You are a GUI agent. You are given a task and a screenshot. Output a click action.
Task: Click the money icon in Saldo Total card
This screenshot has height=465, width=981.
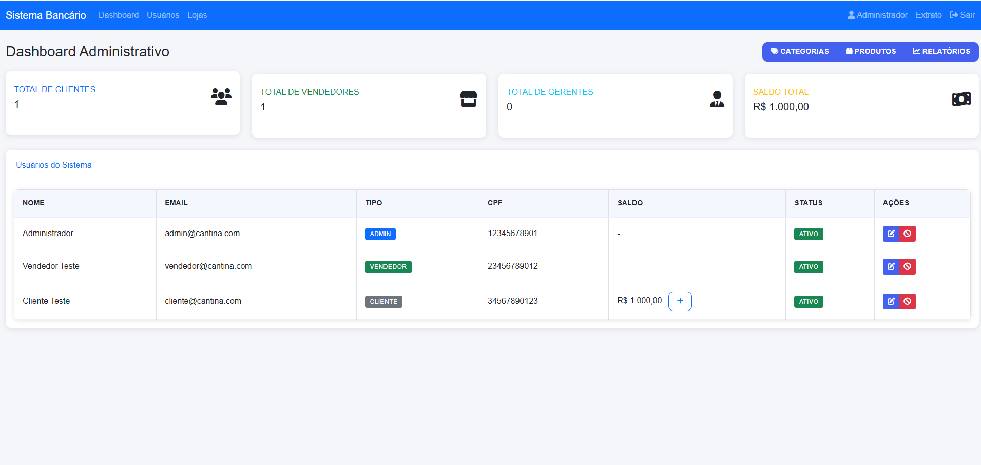[x=961, y=99]
